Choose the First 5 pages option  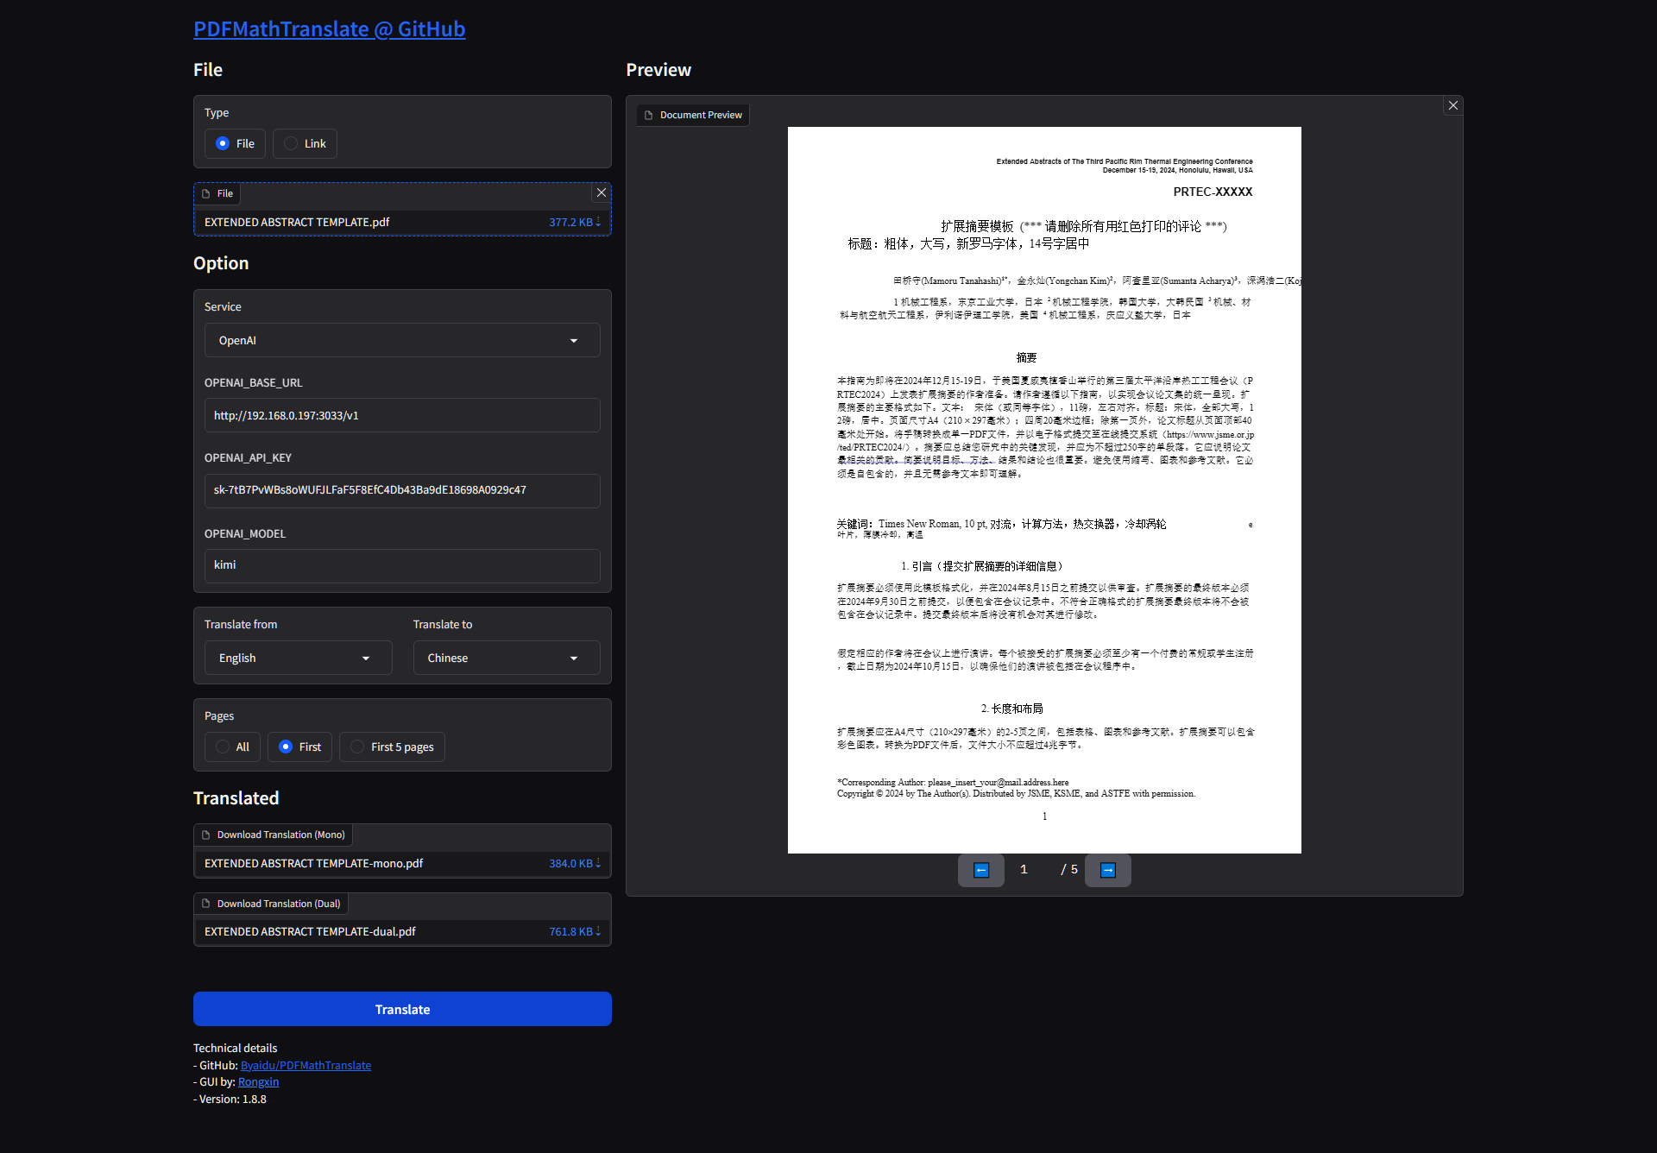[x=358, y=747]
